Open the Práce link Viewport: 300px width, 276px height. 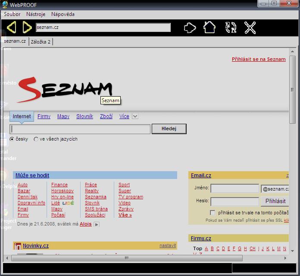[x=91, y=185]
